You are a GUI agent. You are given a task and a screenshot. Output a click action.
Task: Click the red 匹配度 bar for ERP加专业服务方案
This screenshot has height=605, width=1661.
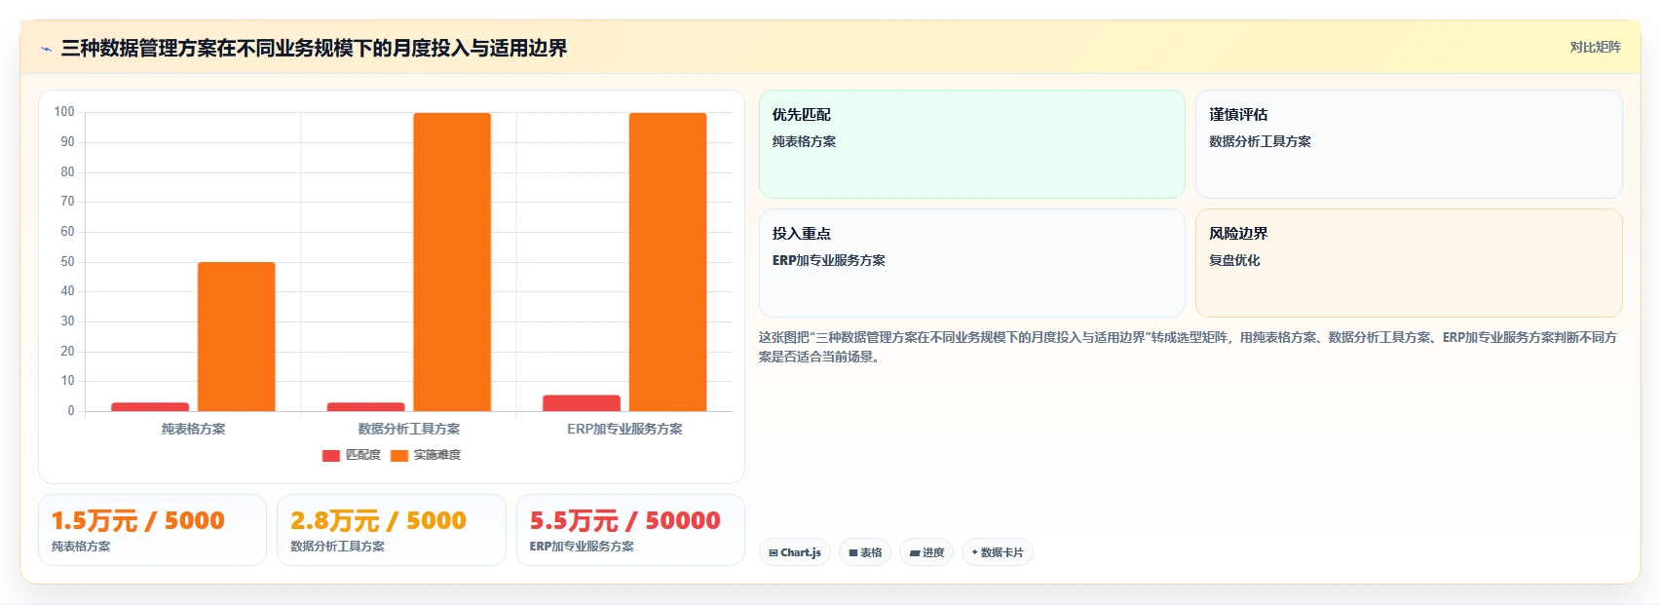click(x=582, y=403)
